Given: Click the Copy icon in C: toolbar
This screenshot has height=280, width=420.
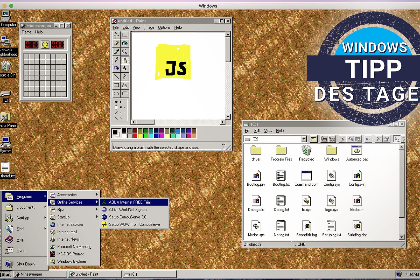Looking at the screenshot, I should tap(350, 139).
